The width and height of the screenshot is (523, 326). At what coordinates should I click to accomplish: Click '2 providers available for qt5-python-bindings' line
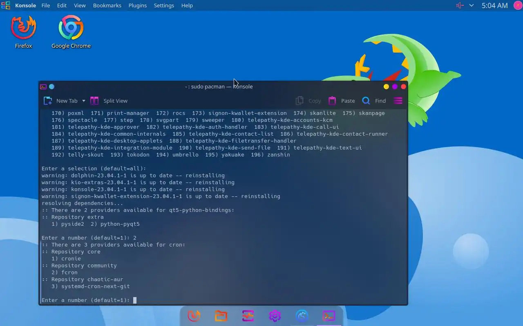click(138, 210)
